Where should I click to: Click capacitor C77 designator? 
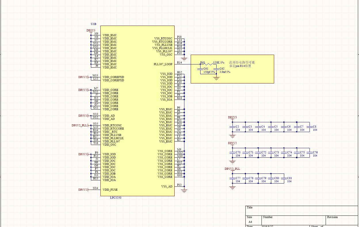click(x=238, y=178)
